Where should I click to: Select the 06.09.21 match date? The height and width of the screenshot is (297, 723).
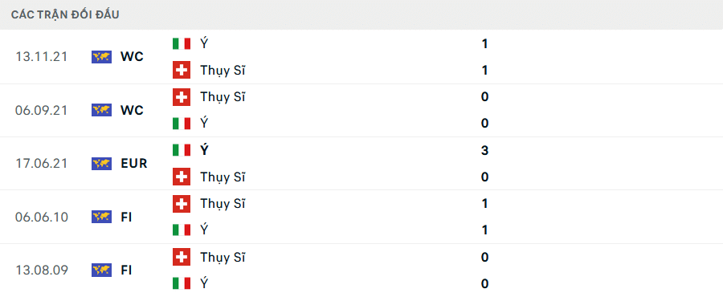[41, 111]
